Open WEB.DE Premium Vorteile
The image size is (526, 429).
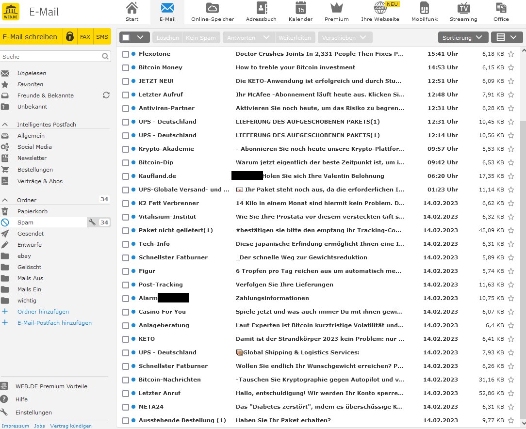51,386
